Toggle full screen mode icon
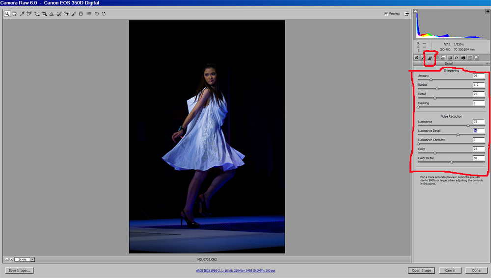 407,14
